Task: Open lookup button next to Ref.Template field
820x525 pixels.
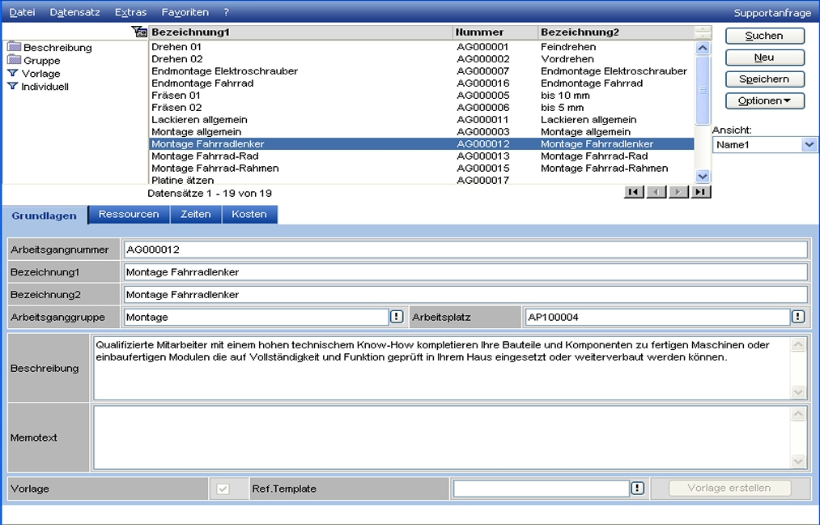Action: (x=637, y=489)
